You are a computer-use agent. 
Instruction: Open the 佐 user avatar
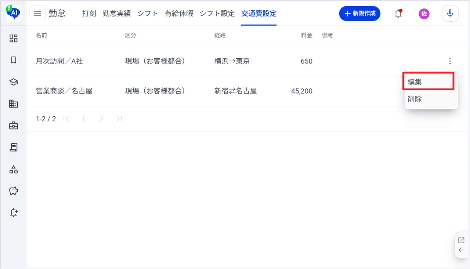[424, 14]
